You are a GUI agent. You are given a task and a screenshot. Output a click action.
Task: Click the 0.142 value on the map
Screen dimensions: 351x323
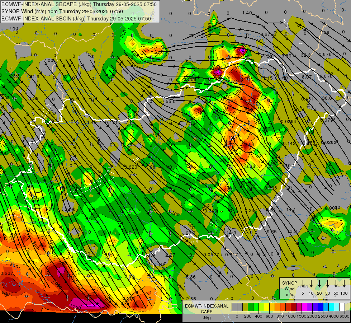point(289,144)
